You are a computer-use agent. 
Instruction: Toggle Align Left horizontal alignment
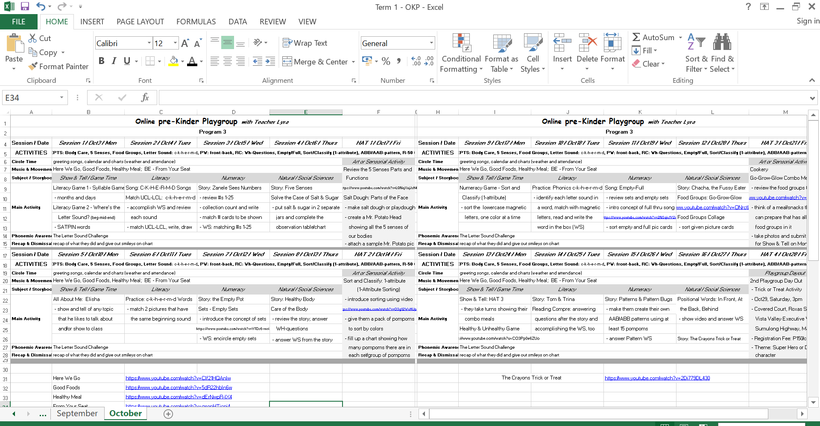click(215, 61)
